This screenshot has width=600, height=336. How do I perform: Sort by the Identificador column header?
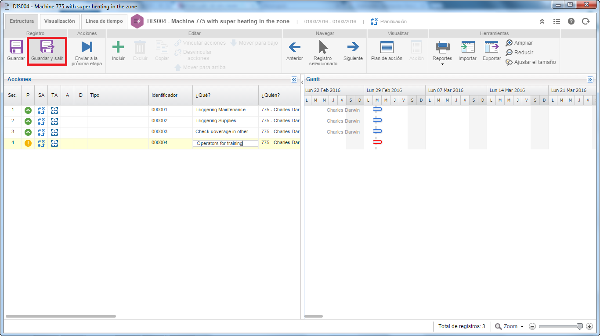click(x=170, y=95)
